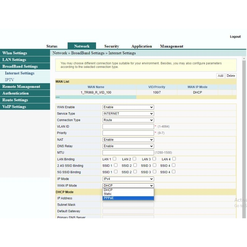Screen dimensions: 247x247
Task: Select IPTV under BroadBand Settings
Action: pos(10,80)
